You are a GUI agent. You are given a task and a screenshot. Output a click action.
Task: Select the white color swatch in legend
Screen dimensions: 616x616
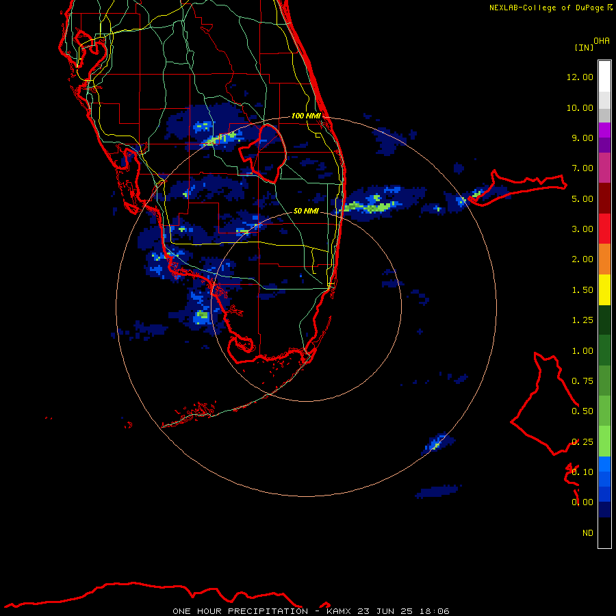point(604,76)
